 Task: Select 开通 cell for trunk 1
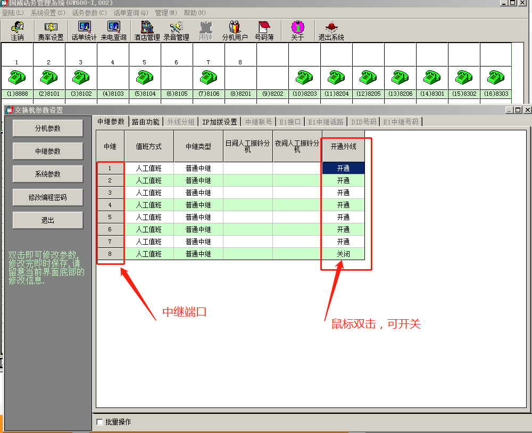tap(343, 168)
